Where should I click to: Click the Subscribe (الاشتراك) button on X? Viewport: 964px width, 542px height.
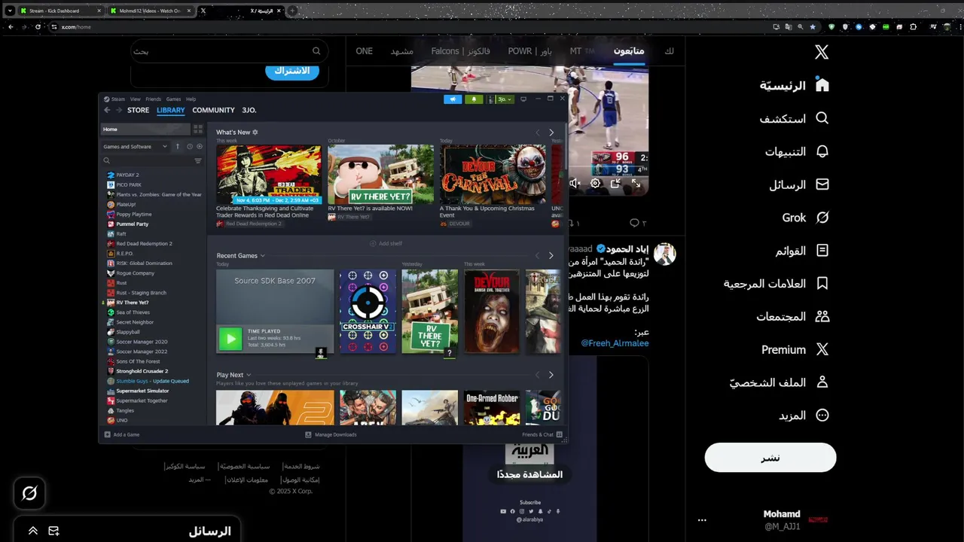(x=292, y=71)
